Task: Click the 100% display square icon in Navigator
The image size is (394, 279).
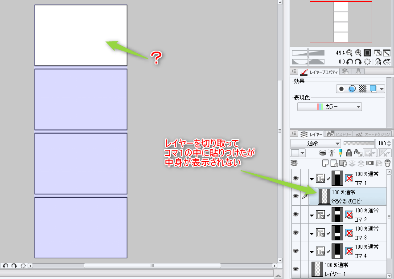Action: (367, 53)
